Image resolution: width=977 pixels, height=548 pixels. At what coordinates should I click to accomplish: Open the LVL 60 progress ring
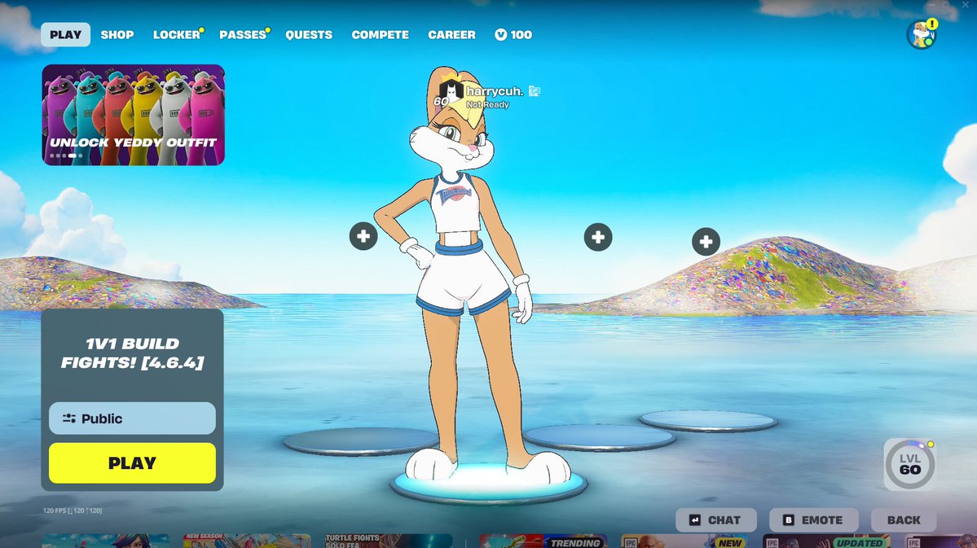(909, 465)
